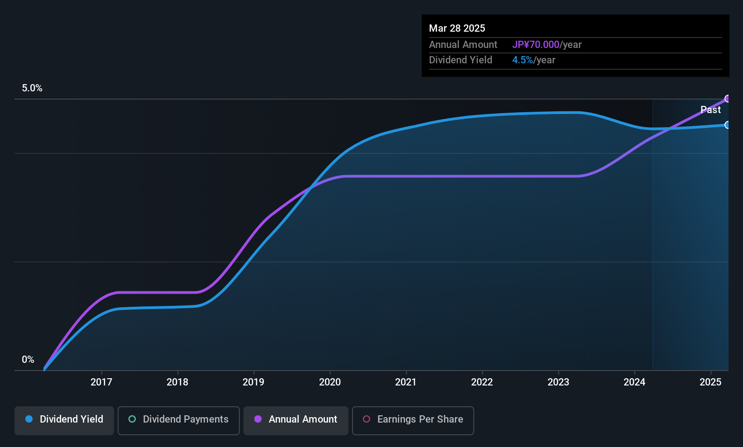This screenshot has width=743, height=447.
Task: Open details from the Mar 28 2025 tooltip header
Action: 457,28
